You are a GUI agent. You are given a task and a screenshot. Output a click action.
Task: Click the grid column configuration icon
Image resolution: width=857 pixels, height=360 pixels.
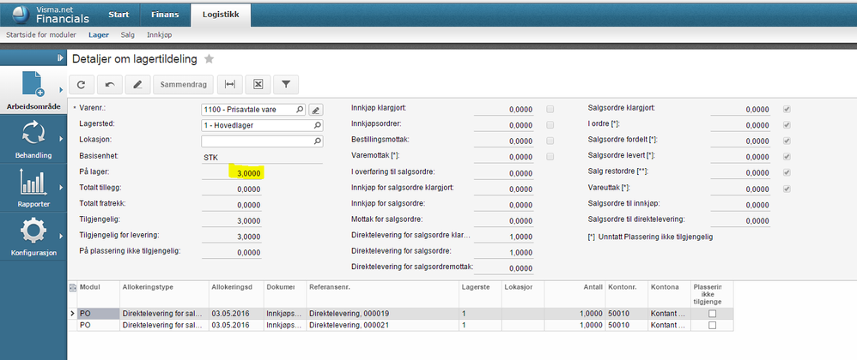(x=73, y=288)
